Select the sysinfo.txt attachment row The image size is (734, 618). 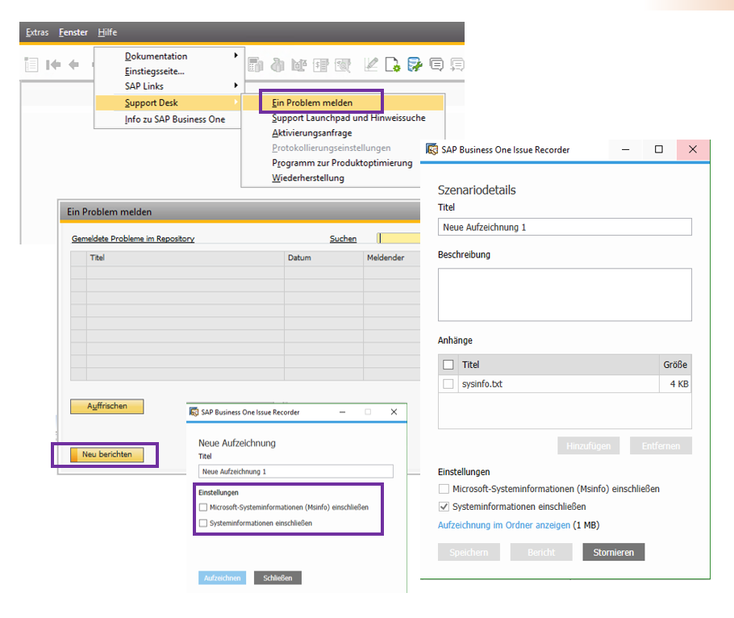565,384
